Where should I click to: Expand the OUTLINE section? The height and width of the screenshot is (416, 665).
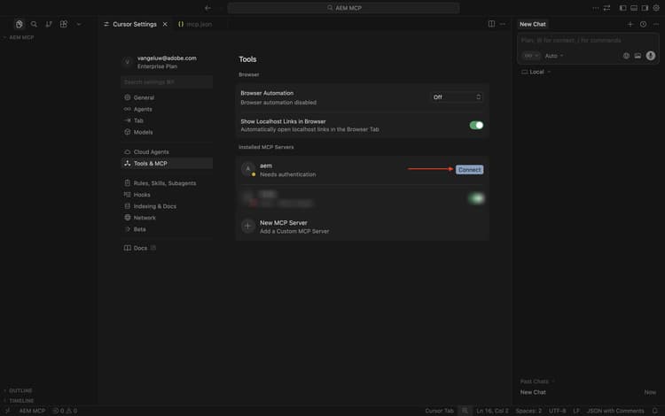pyautogui.click(x=20, y=390)
